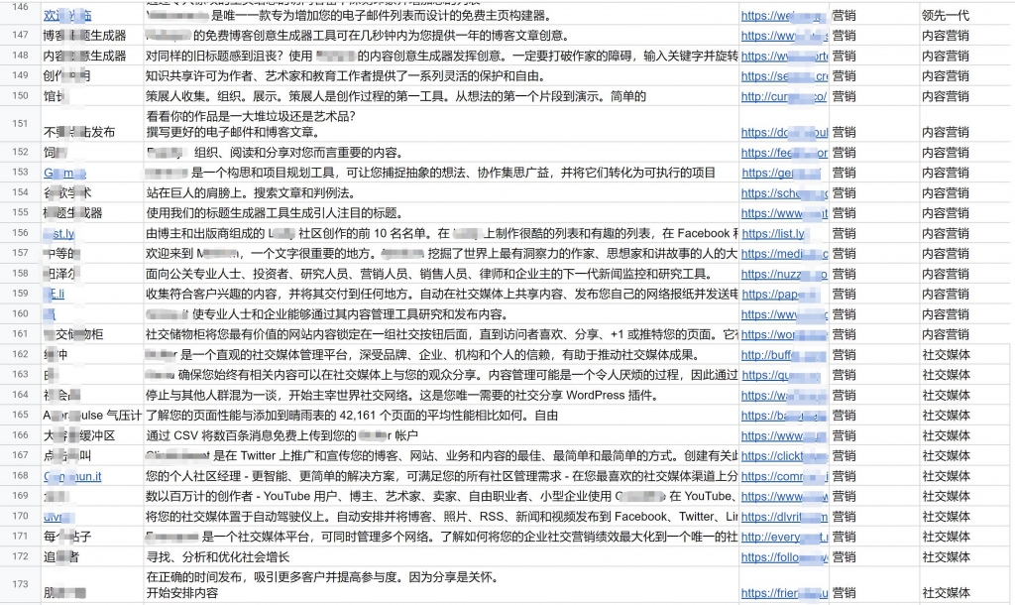This screenshot has width=1015, height=605.
Task: Click the cell reading 寻找、分析和优化社会增长
Action: [441, 557]
